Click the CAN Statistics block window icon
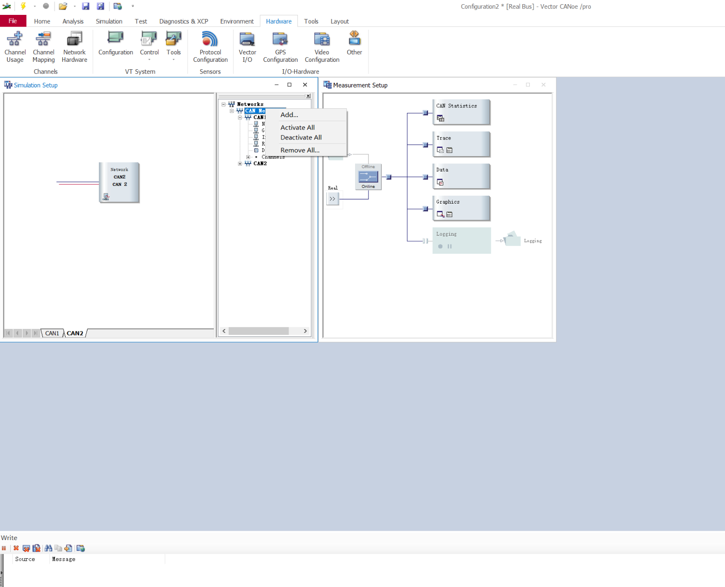 [x=441, y=119]
